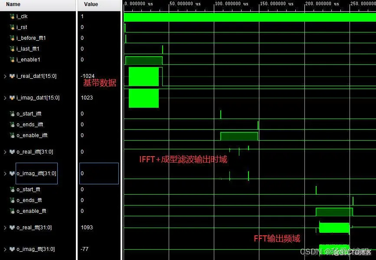Click the i_enable1 signal icon
The width and height of the screenshot is (376, 260).
pos(12,59)
